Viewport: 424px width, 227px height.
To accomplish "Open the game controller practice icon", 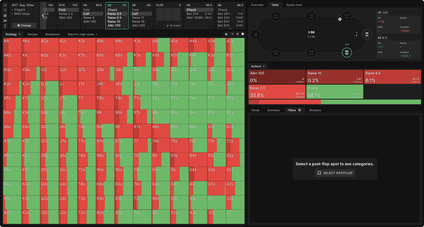I will tap(5, 21).
